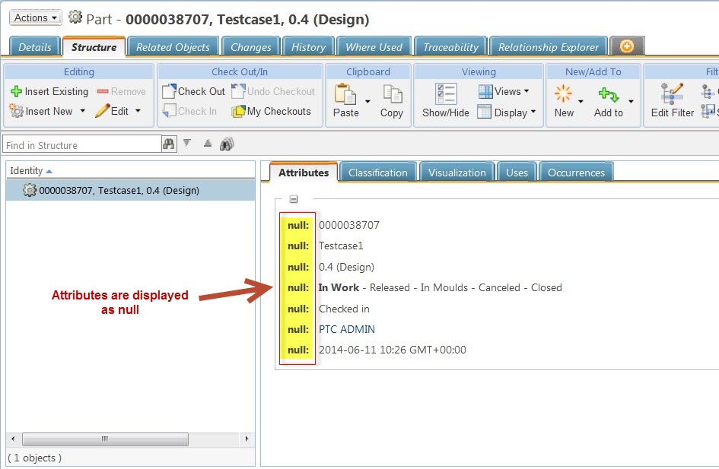Image resolution: width=719 pixels, height=469 pixels.
Task: Collapse the attributes group minus box
Action: point(294,200)
